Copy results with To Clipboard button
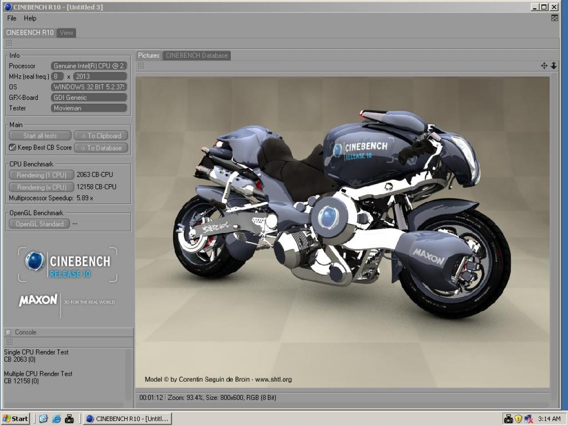The image size is (568, 426). pos(101,136)
